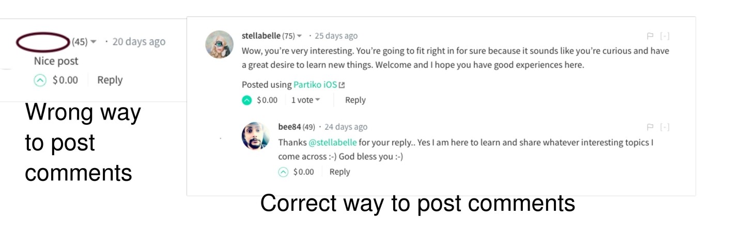Flag bee84's reply comment
The width and height of the screenshot is (744, 250).
click(650, 127)
